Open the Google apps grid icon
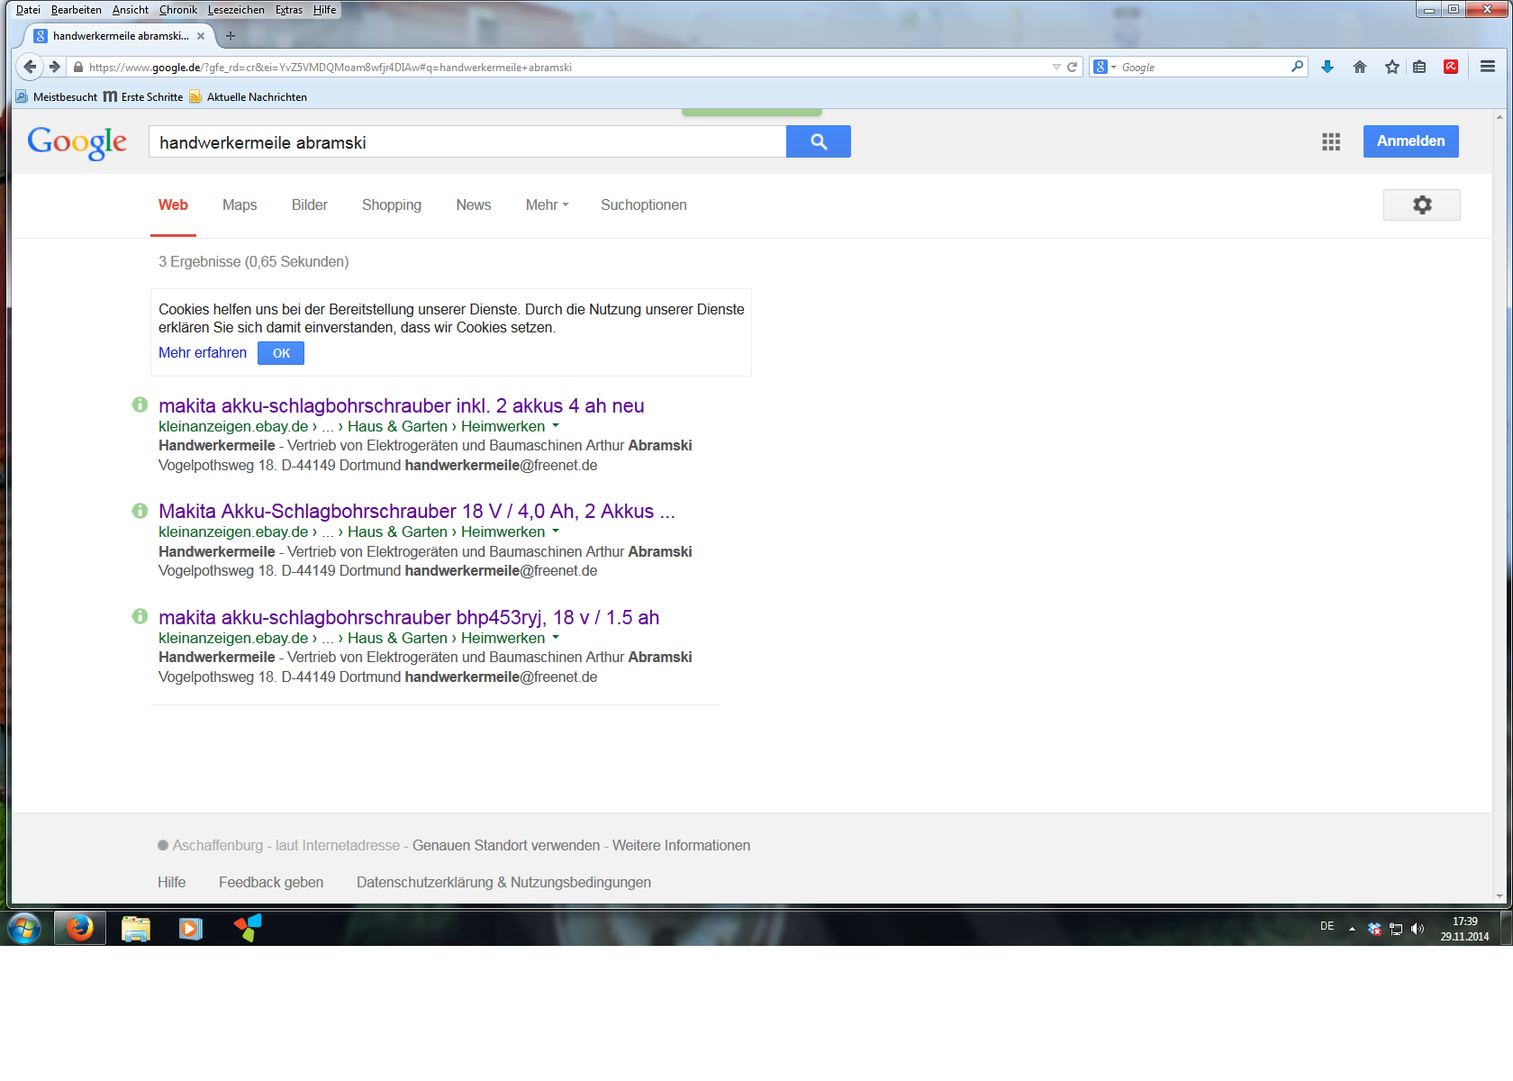This screenshot has width=1513, height=1081. [1331, 141]
